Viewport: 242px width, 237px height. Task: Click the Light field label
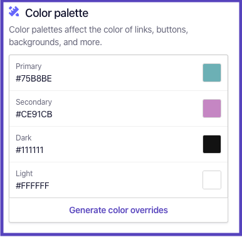[24, 174]
